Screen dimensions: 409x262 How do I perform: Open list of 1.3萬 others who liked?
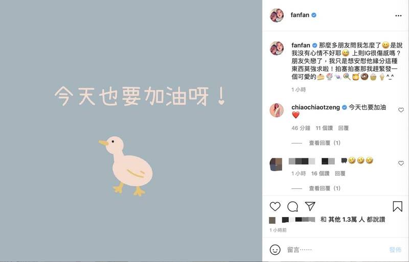353,220
